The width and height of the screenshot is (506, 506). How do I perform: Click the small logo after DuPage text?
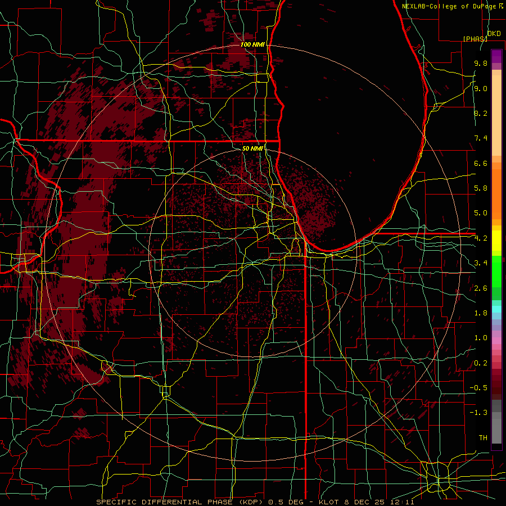501,6
